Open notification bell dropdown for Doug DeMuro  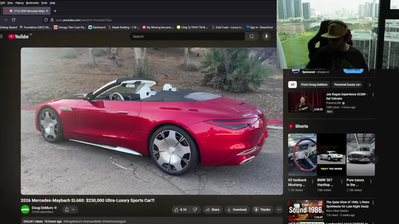pos(70,210)
